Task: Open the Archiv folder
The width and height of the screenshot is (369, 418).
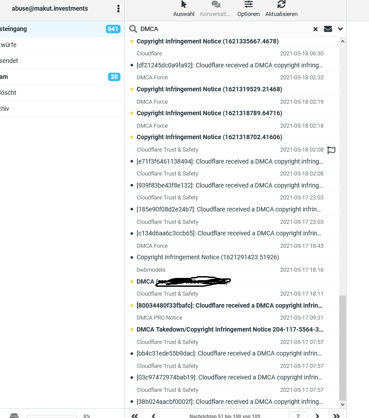Action: click(x=62, y=109)
